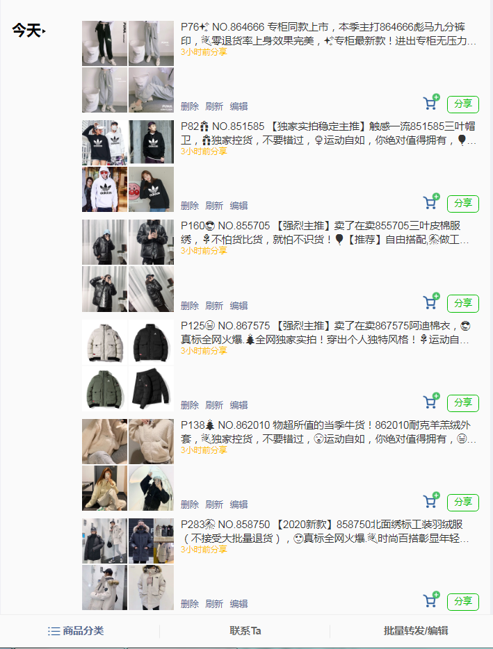The image size is (493, 649).
Task: Expand the 今天 date arrow
Action: (44, 31)
